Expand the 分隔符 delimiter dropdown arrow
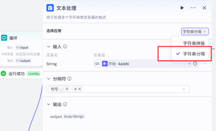 184,89
